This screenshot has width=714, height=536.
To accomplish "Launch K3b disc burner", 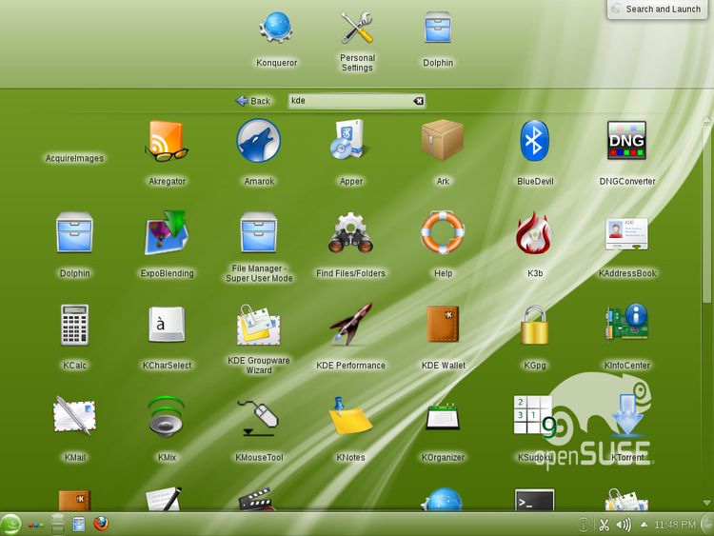I will tap(534, 234).
